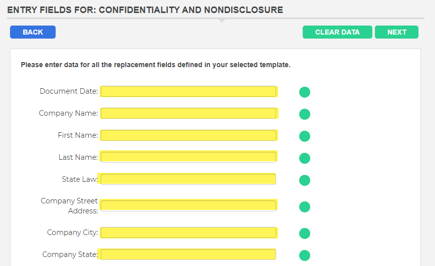Select the Company City input field
Viewport: 435px width, 266px height.
click(x=188, y=232)
